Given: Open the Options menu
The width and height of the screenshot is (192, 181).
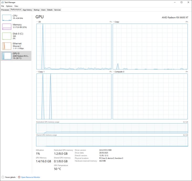Looking at the screenshot, I should 9,6.
